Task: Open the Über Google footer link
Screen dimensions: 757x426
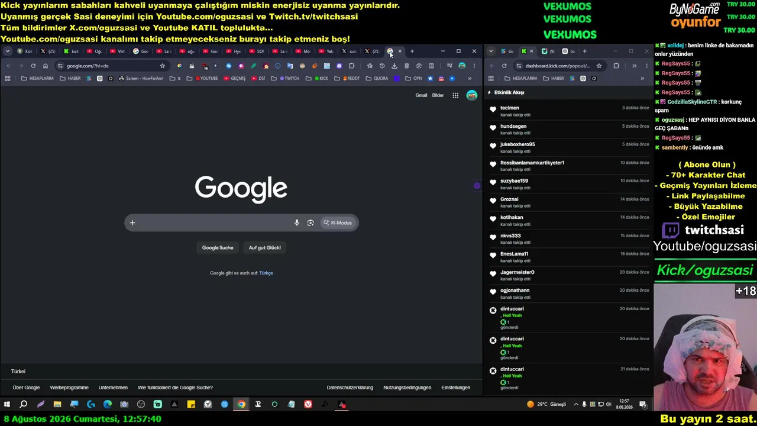Action: pos(26,388)
